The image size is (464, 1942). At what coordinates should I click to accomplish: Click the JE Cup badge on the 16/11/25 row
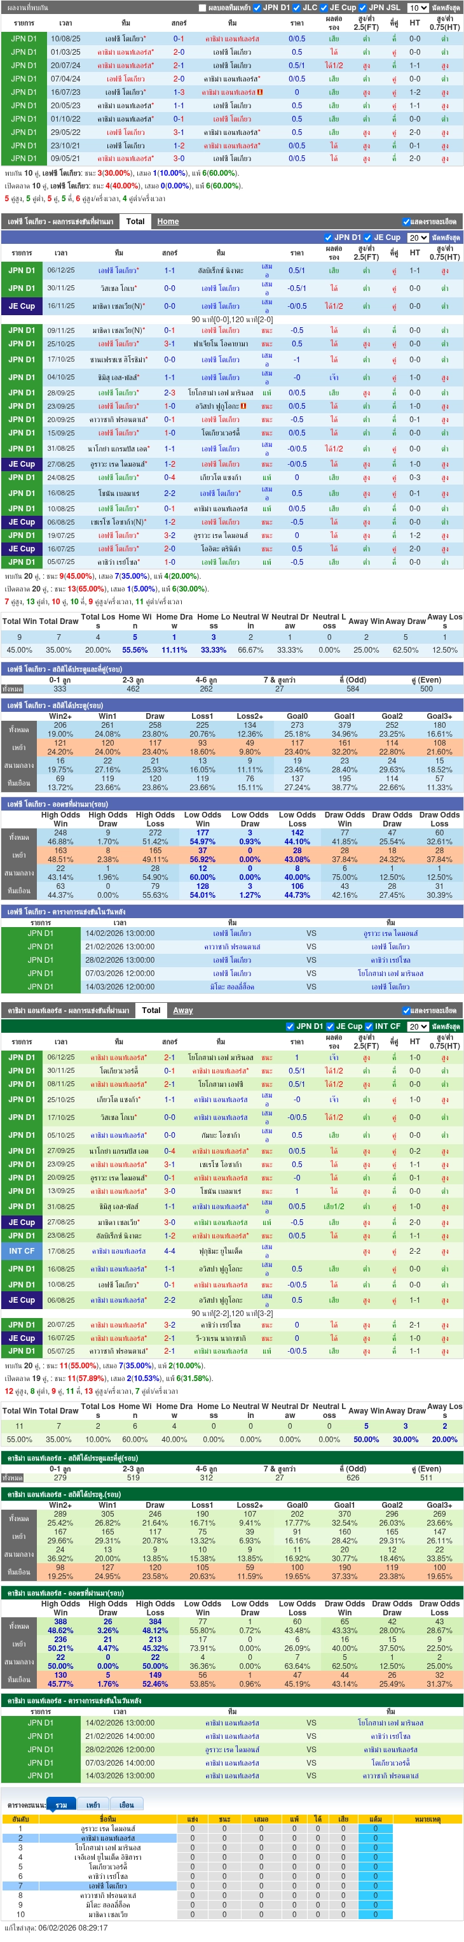click(x=22, y=306)
